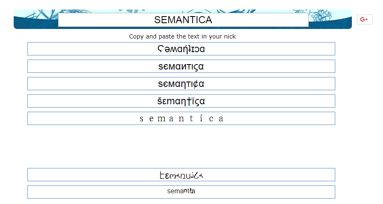Screen dimensions: 383x204
Task: Select the wide-spaced s e m a n t i c a box
Action: coord(181,118)
